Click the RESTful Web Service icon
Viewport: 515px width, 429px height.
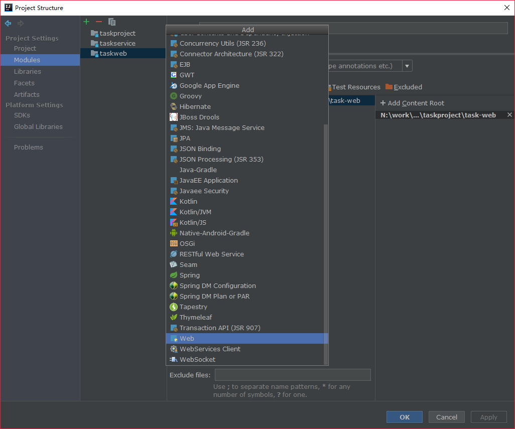(x=174, y=254)
